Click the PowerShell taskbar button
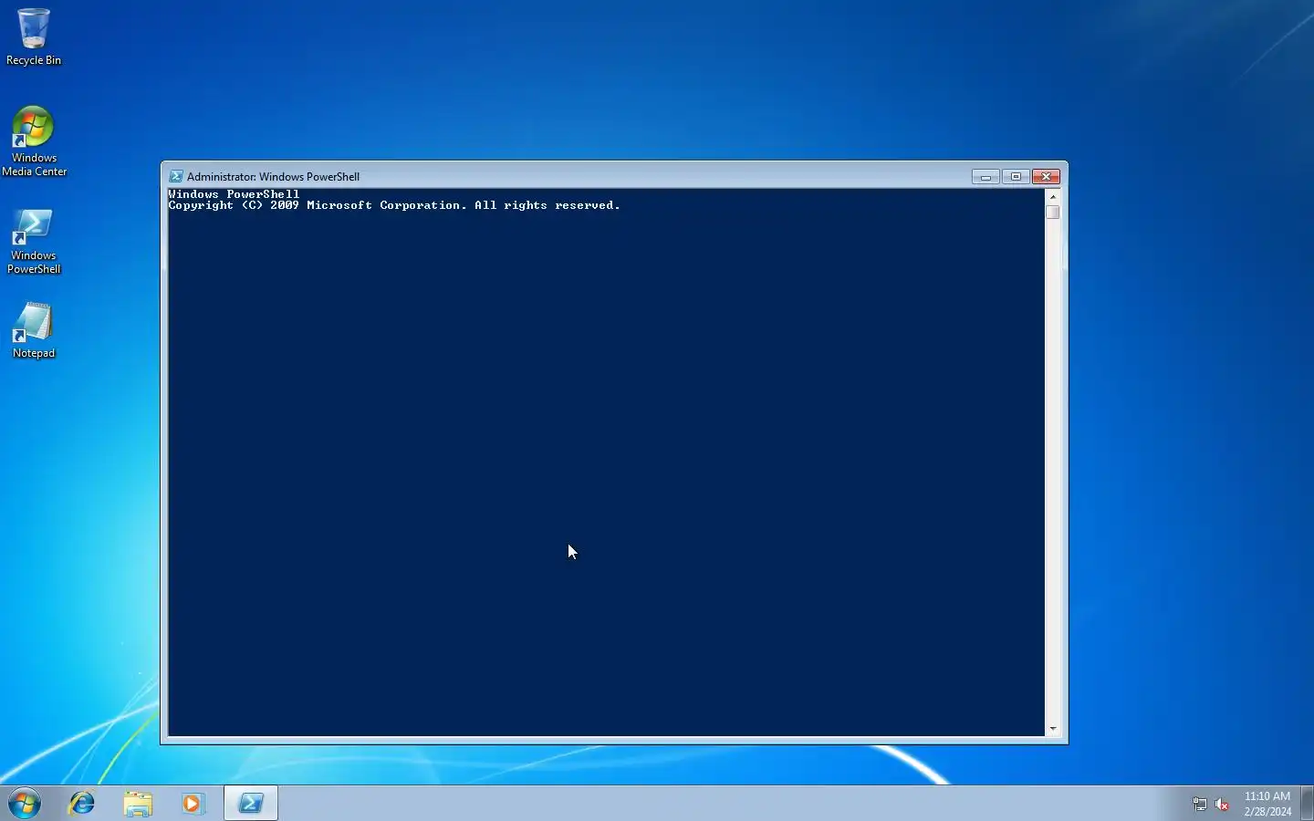This screenshot has width=1314, height=821. (x=251, y=804)
